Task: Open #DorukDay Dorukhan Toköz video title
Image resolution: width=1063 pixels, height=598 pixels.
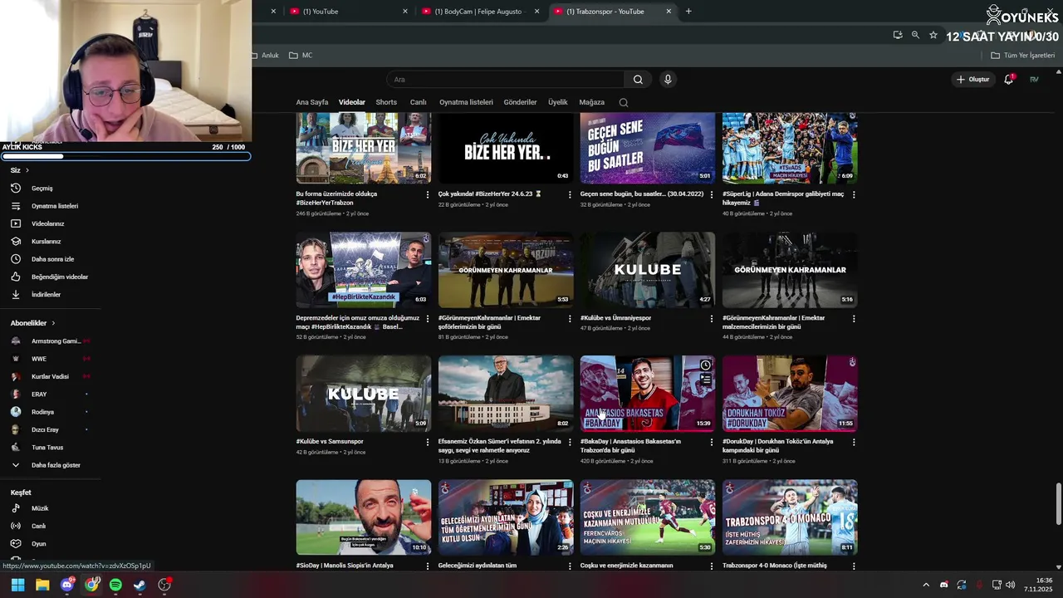Action: point(777,446)
